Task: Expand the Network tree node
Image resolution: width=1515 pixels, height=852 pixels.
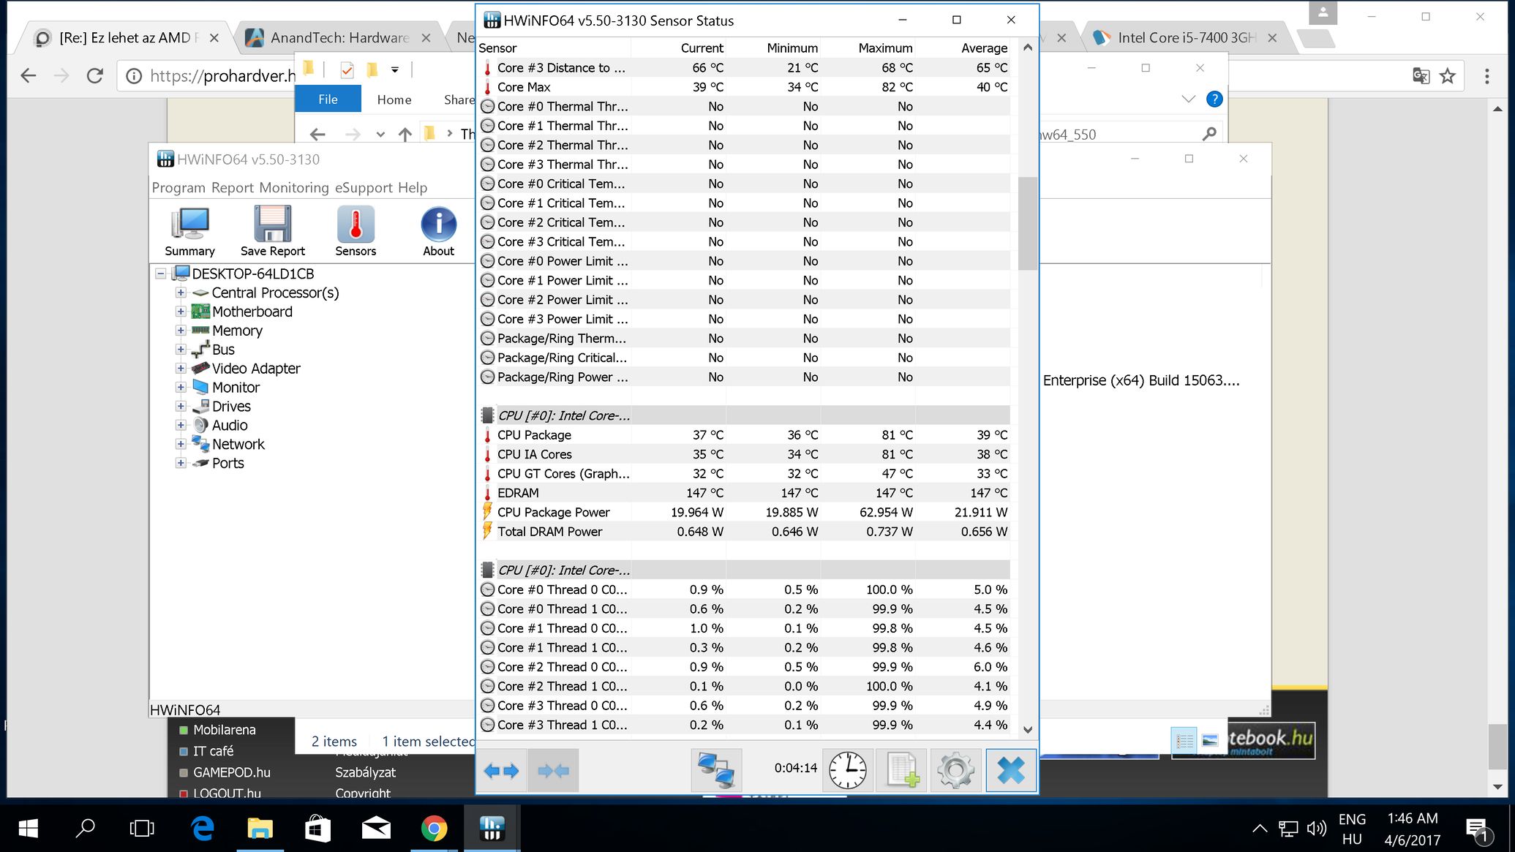Action: [x=181, y=444]
